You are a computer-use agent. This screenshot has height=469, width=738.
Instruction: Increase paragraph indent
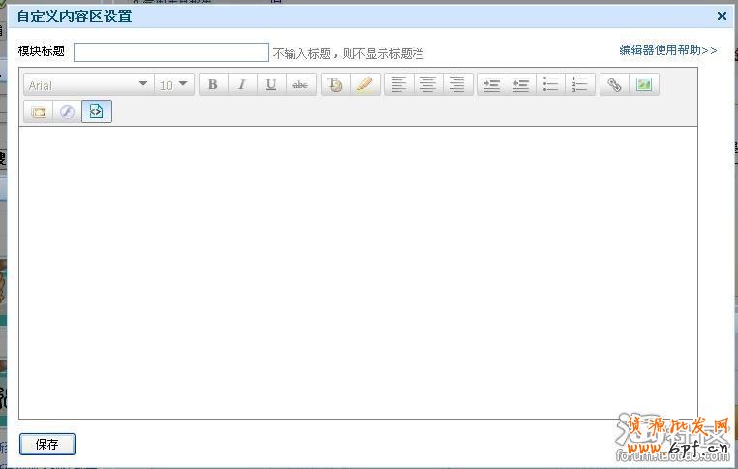(x=492, y=85)
